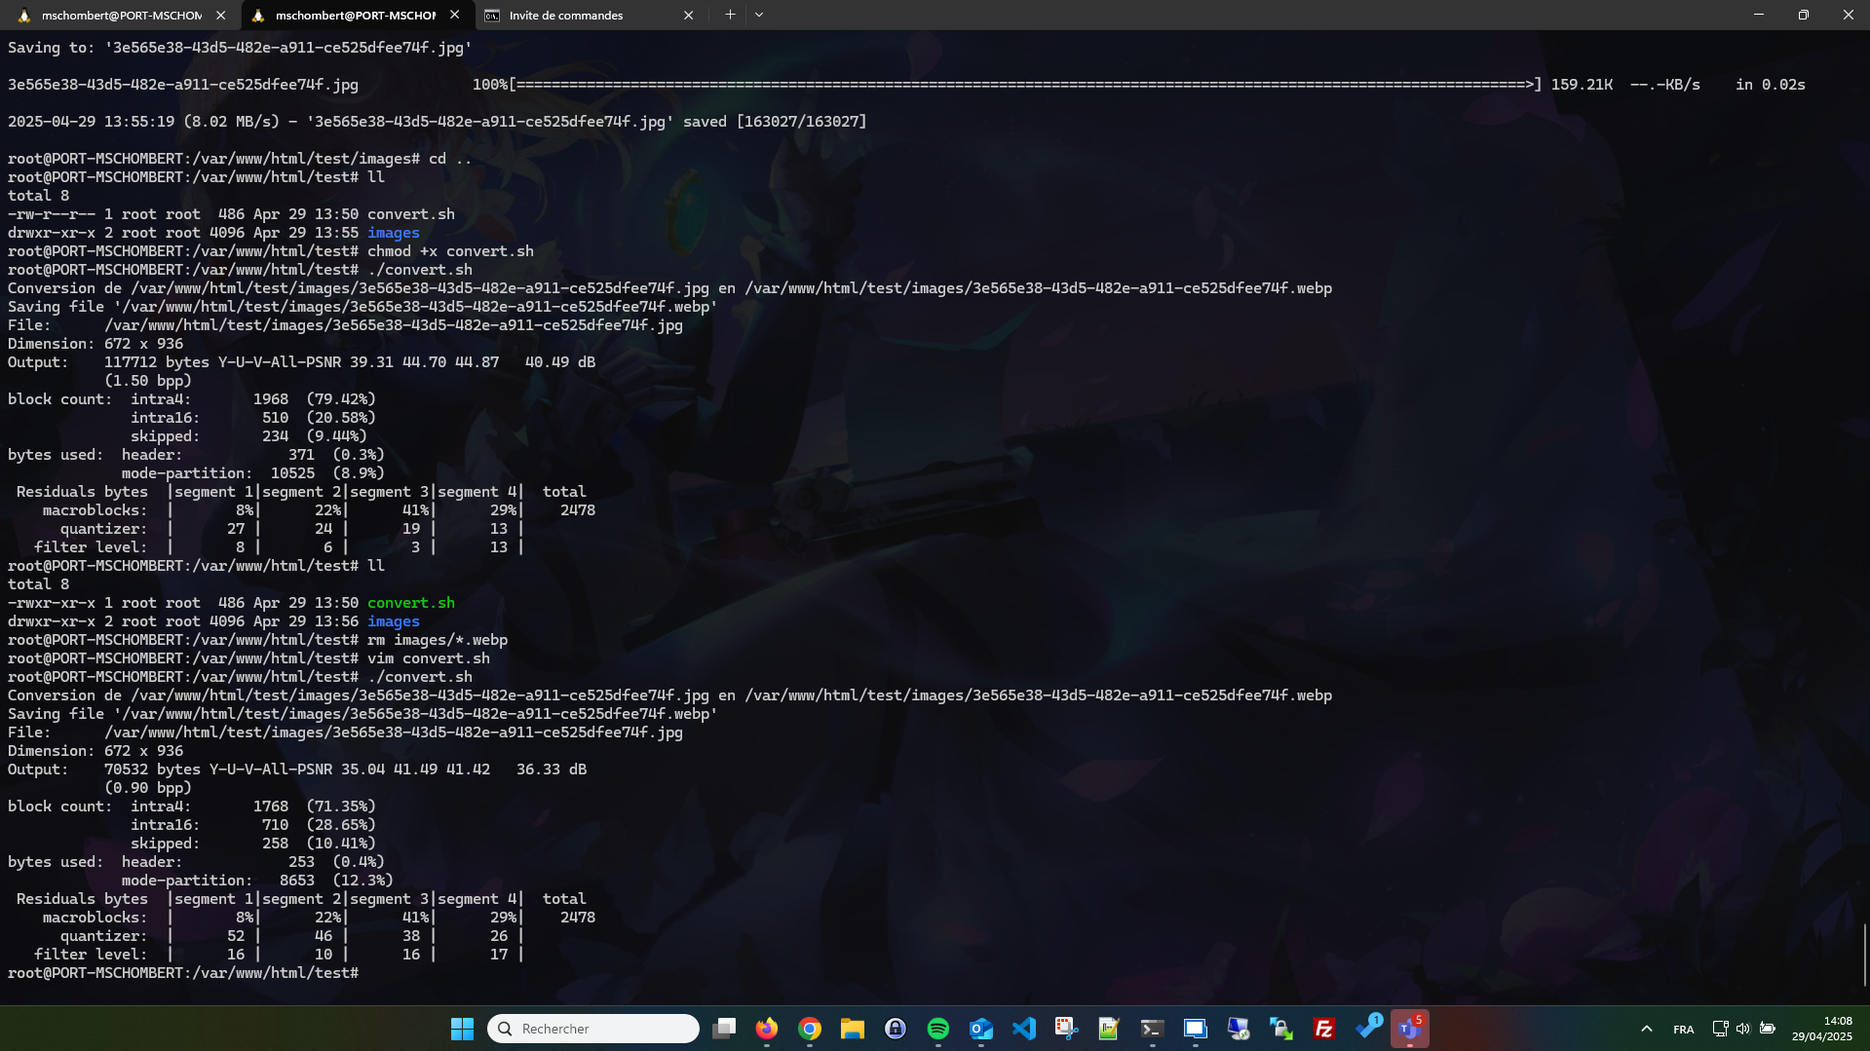Open FileZilla from the taskbar
The height and width of the screenshot is (1051, 1870).
[1323, 1029]
